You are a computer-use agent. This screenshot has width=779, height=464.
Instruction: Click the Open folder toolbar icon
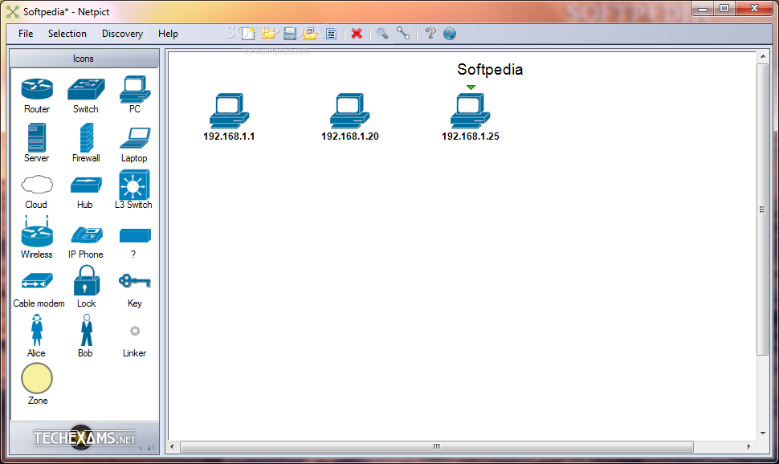pyautogui.click(x=269, y=33)
